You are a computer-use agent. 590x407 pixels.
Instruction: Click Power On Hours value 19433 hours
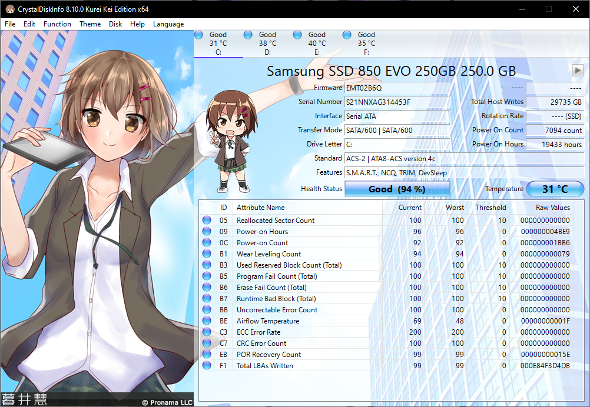tap(555, 144)
